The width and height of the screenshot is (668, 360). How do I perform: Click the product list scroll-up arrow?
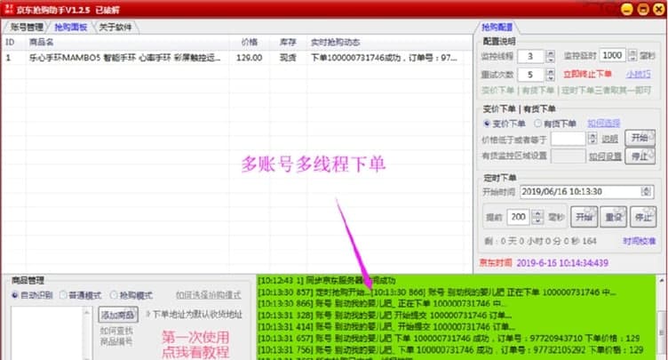click(87, 312)
